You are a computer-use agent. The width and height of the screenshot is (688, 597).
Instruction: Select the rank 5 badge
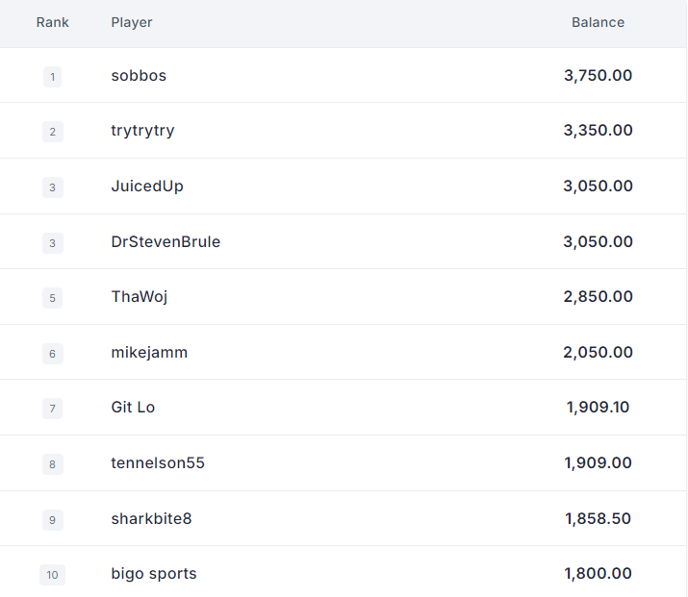pyautogui.click(x=52, y=298)
